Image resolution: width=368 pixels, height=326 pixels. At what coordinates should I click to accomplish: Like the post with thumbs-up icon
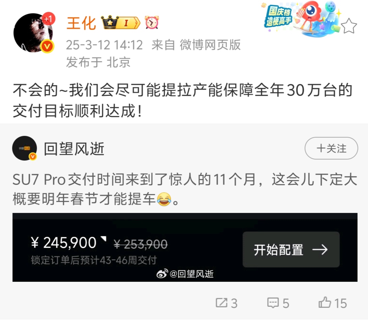pos(333,303)
